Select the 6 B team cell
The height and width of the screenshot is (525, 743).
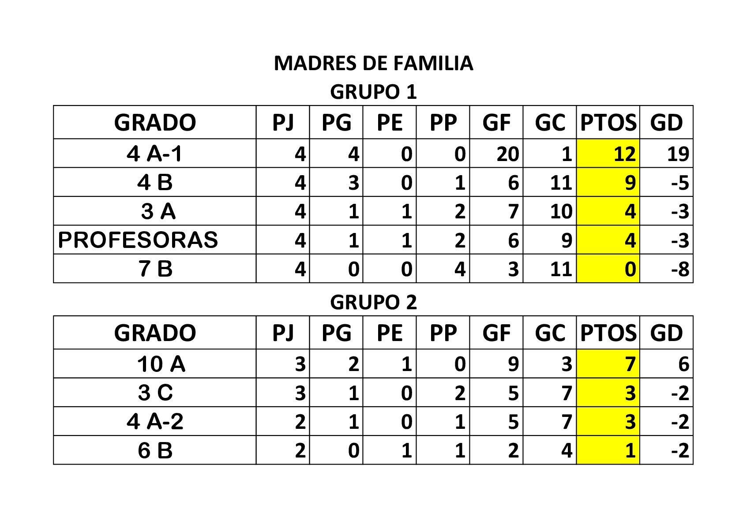155,450
